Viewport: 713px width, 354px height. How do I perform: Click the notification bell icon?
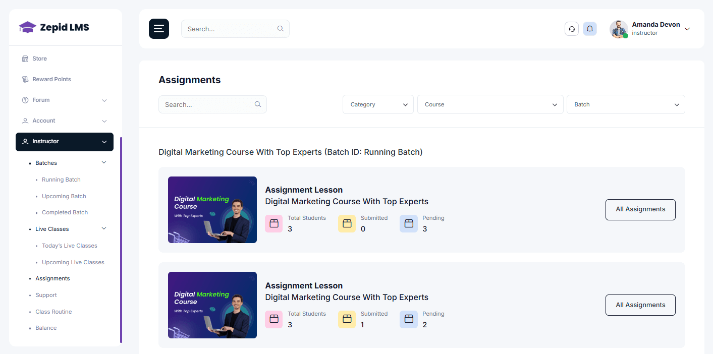(590, 29)
